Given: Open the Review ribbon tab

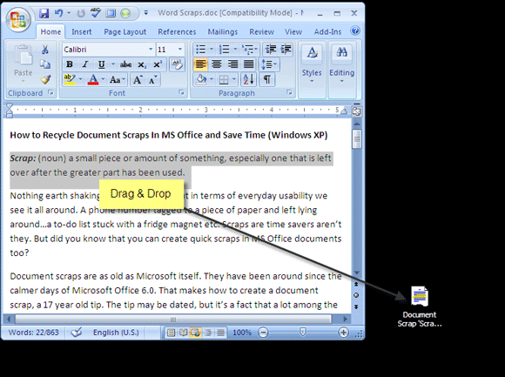Looking at the screenshot, I should coord(261,32).
